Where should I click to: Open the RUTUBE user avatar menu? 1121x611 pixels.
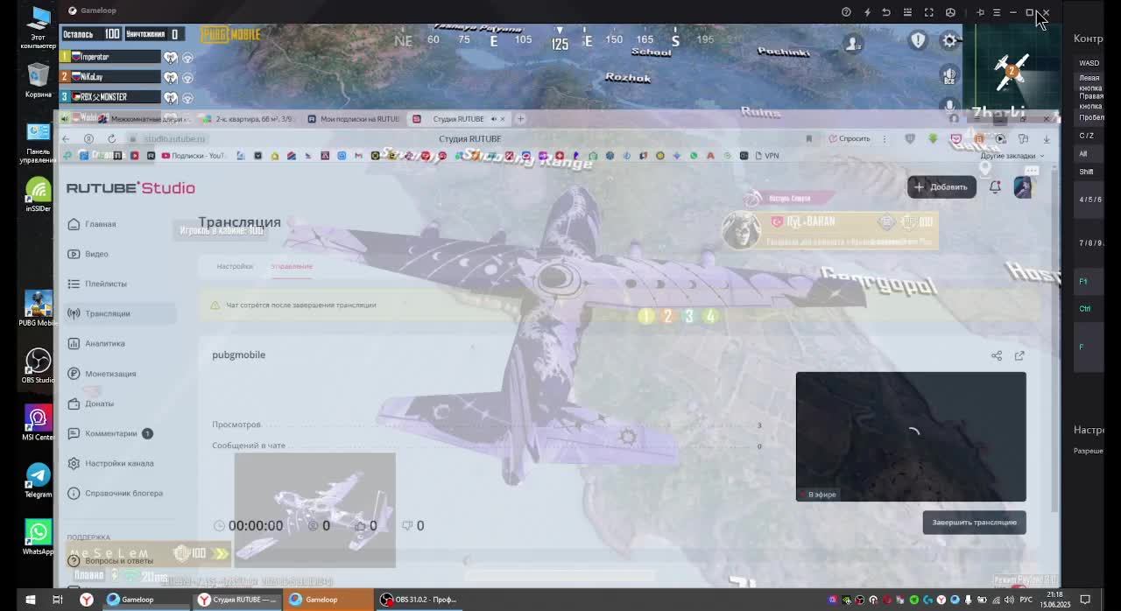click(1023, 186)
